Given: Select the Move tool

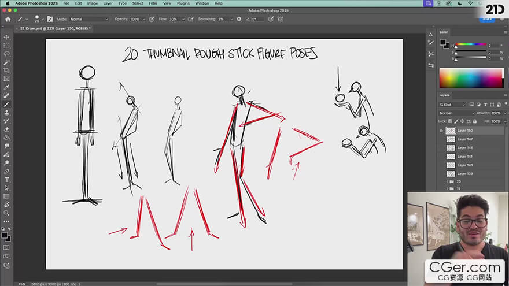Looking at the screenshot, I should tap(7, 37).
